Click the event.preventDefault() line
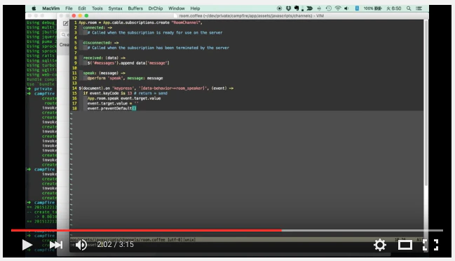 point(111,108)
